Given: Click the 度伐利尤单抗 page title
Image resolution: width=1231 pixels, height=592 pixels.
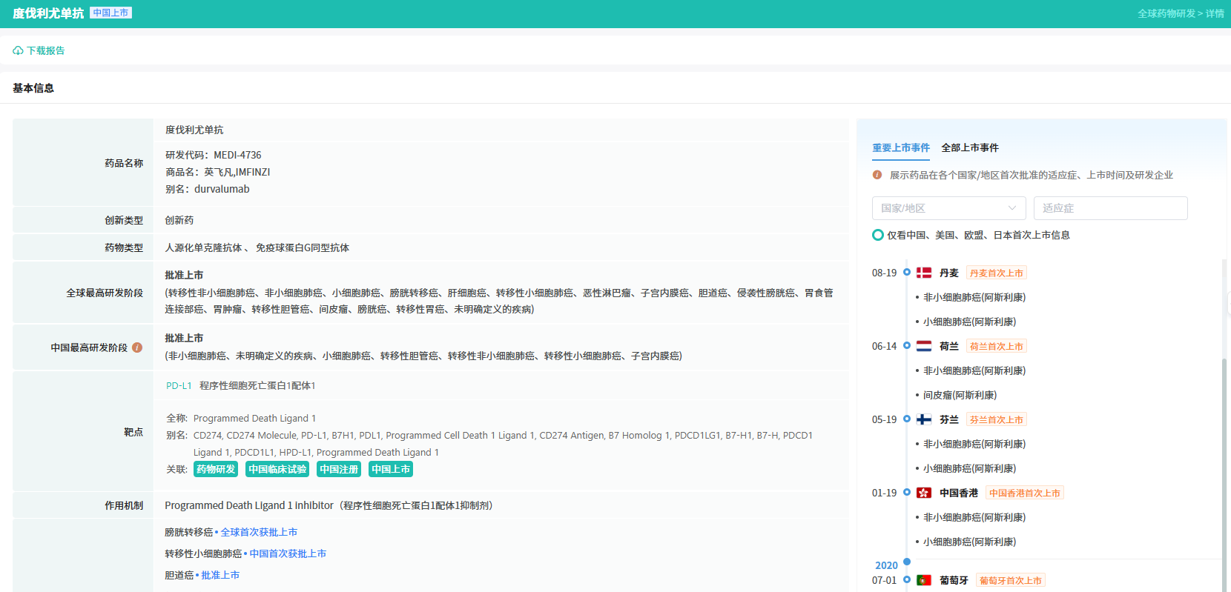Looking at the screenshot, I should pyautogui.click(x=48, y=13).
